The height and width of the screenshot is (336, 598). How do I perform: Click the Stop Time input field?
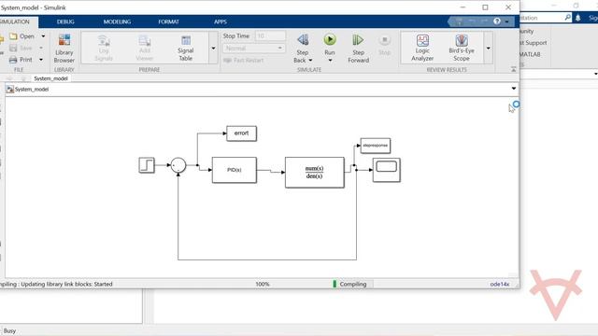[x=270, y=35]
